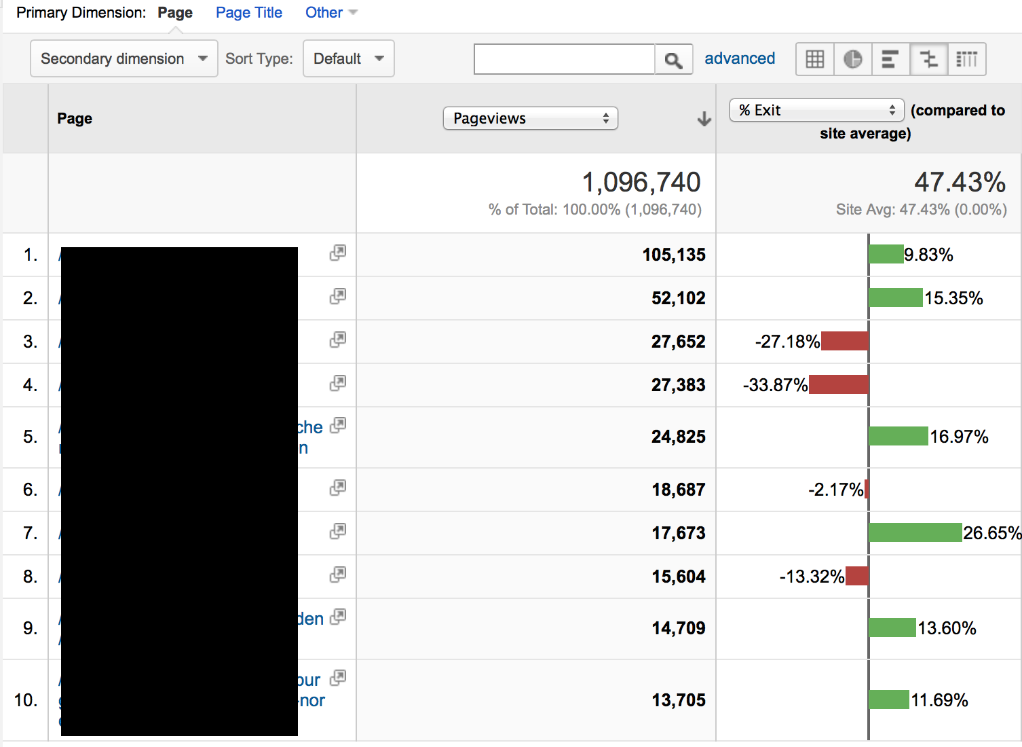Select the comparison view icon
Viewport: 1022px width, 747px height.
(928, 59)
